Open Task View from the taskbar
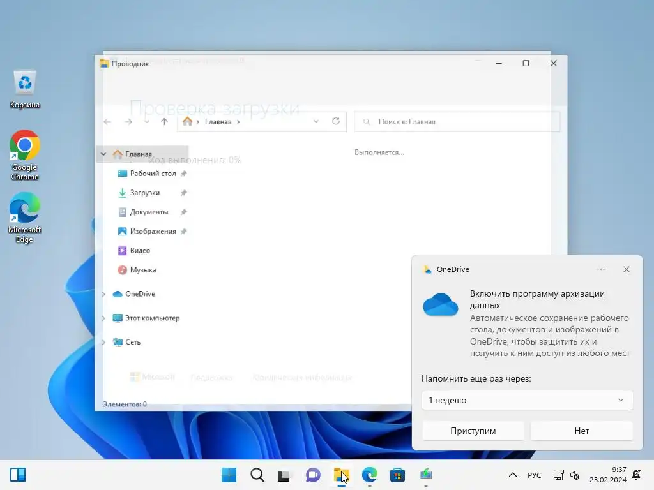Viewport: 654px width, 490px height. pyautogui.click(x=284, y=475)
